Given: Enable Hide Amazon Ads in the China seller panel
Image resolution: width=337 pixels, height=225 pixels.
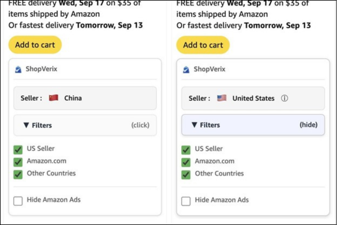Looking at the screenshot, I should point(18,201).
